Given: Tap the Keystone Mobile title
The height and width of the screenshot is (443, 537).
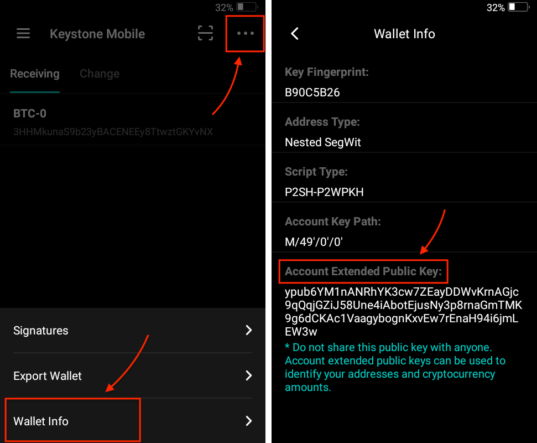Looking at the screenshot, I should click(97, 34).
